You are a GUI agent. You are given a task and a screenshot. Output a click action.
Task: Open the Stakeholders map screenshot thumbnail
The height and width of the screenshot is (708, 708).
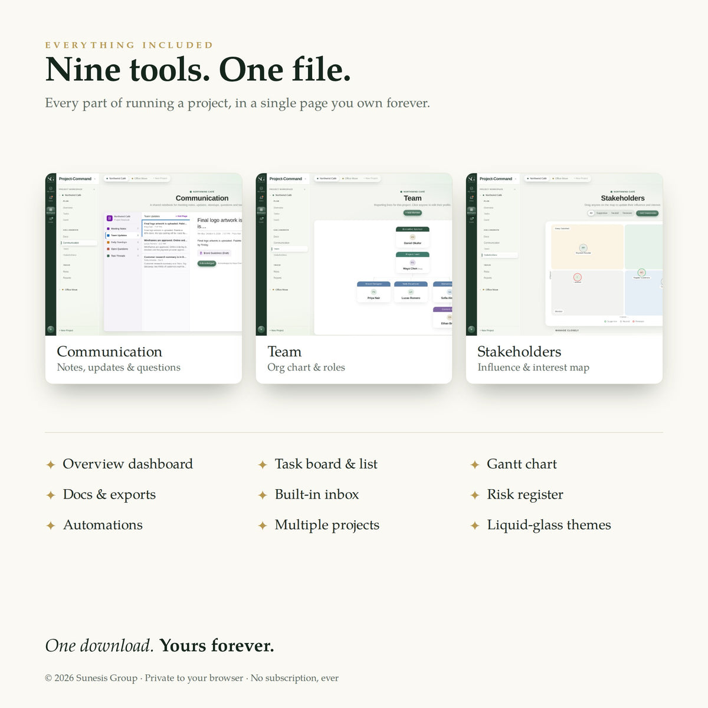pyautogui.click(x=564, y=254)
